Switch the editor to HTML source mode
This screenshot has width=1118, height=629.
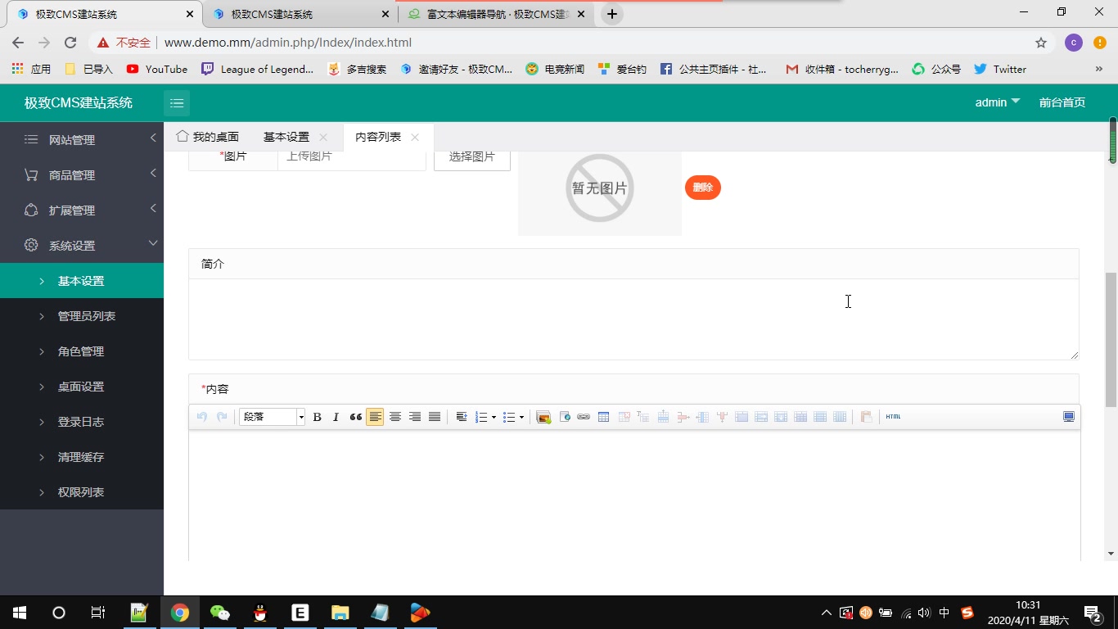[892, 416]
